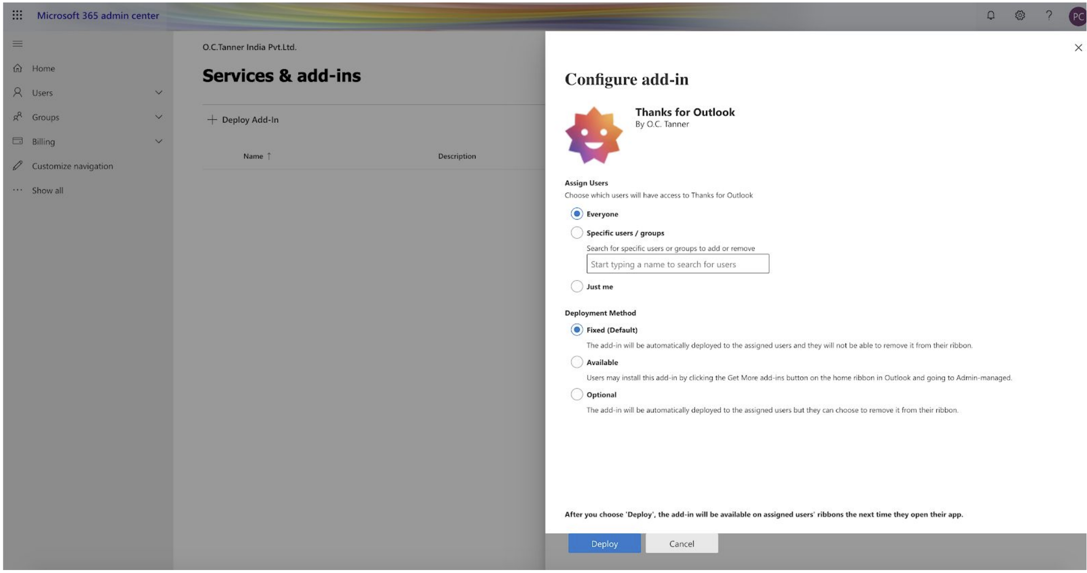
Task: Click the notifications bell icon
Action: coord(990,15)
